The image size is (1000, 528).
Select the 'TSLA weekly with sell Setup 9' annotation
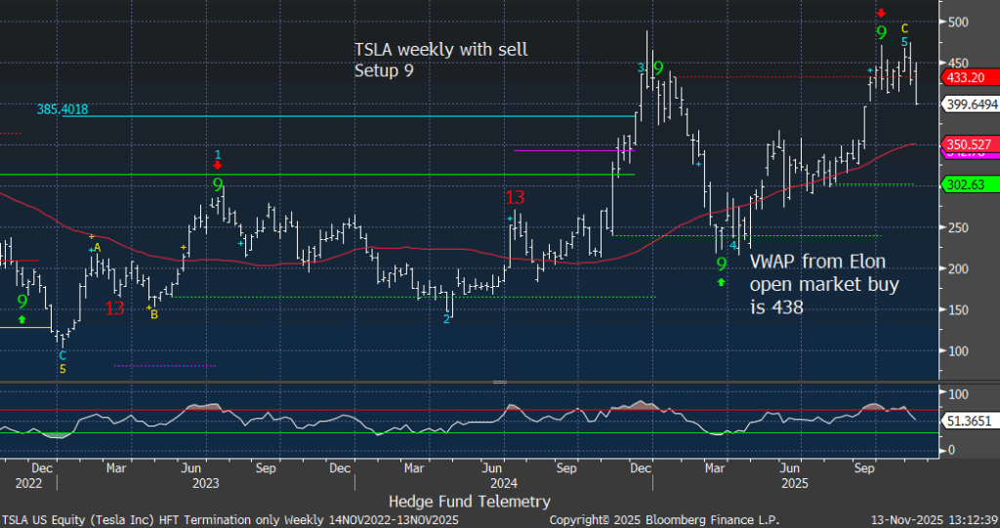[440, 59]
